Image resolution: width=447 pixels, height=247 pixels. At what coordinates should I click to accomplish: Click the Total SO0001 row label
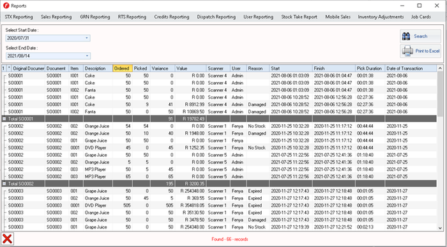tap(20, 119)
